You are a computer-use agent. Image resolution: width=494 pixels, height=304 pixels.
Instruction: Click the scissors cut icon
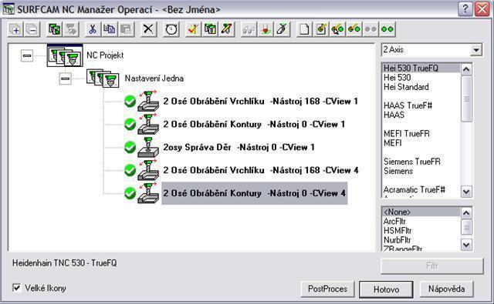(x=93, y=29)
